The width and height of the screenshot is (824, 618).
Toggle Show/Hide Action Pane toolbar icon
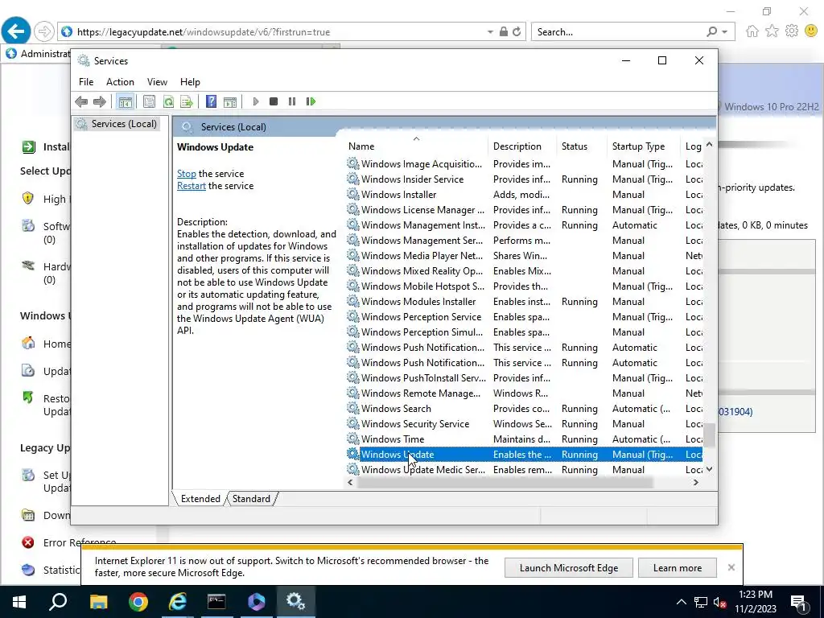tap(230, 101)
